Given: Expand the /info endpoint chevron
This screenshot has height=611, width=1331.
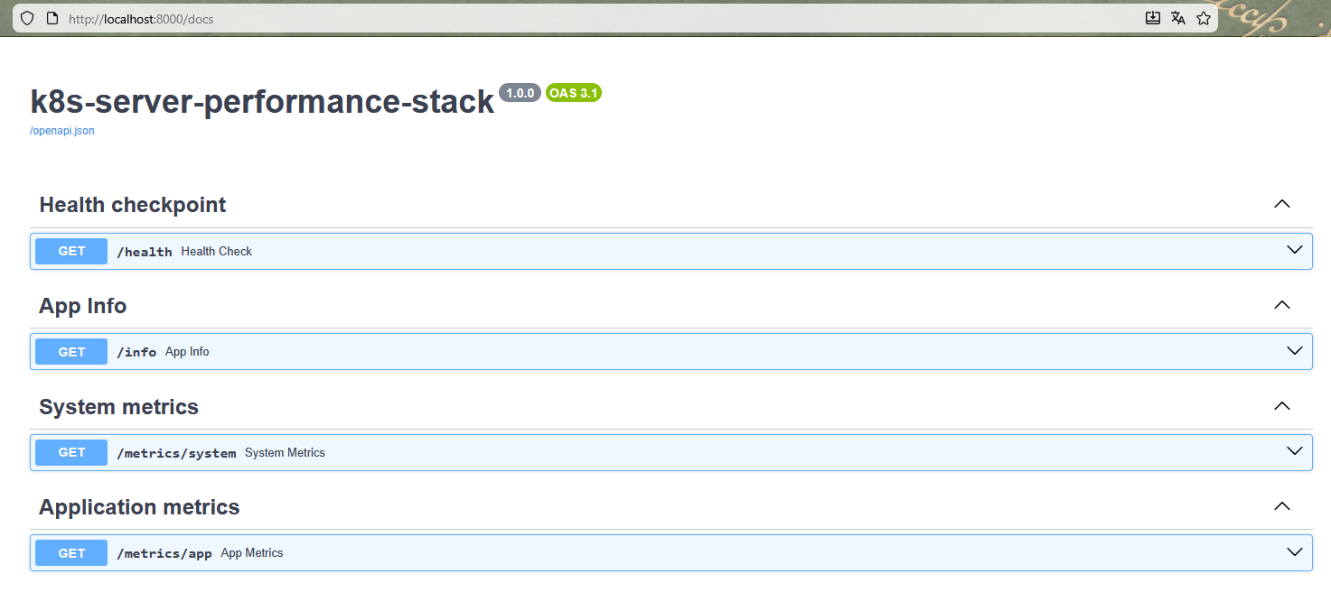Looking at the screenshot, I should 1294,352.
